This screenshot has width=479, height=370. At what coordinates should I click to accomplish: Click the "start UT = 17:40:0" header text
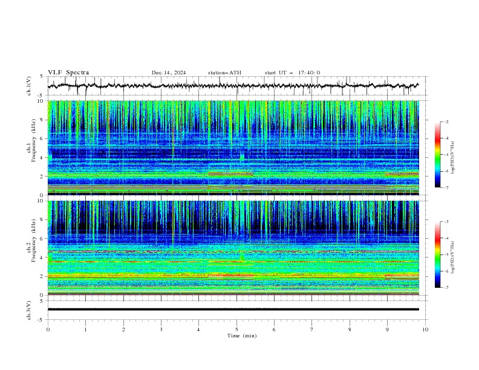tap(292, 73)
